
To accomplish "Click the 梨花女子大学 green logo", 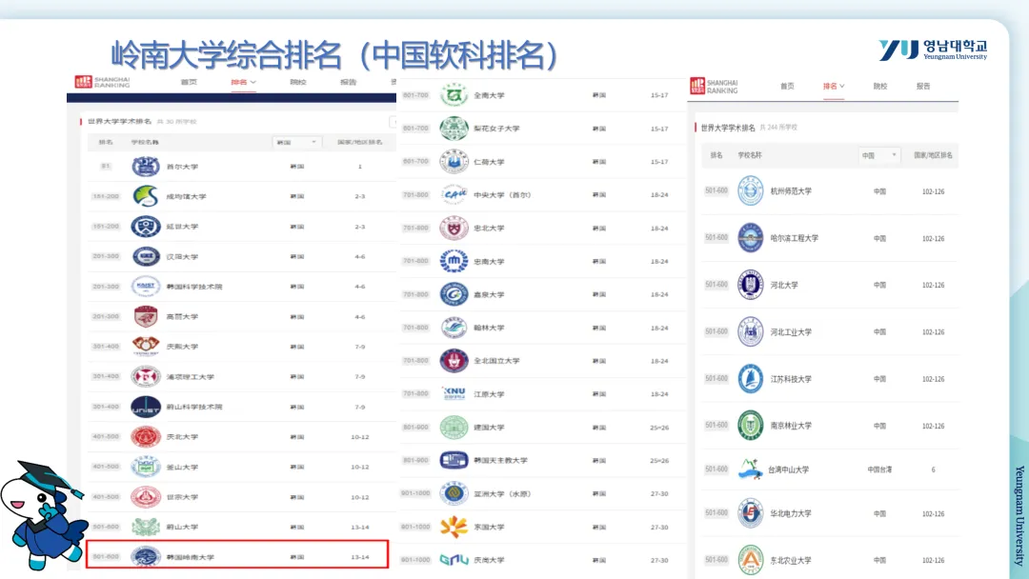I will coord(454,129).
